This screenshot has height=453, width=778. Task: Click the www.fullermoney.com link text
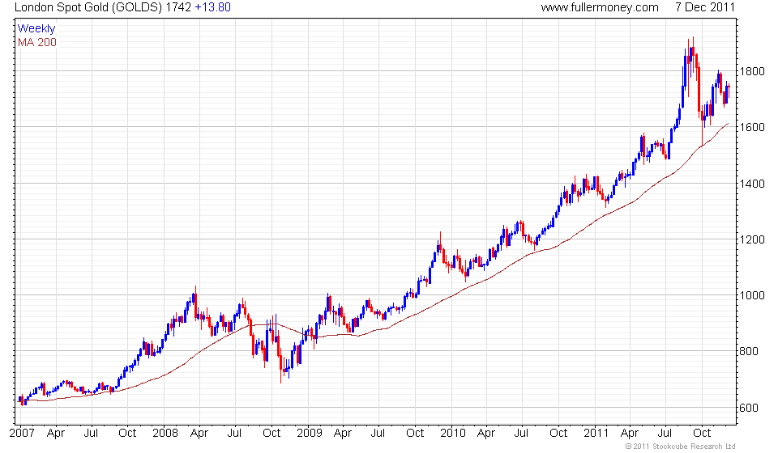click(600, 7)
